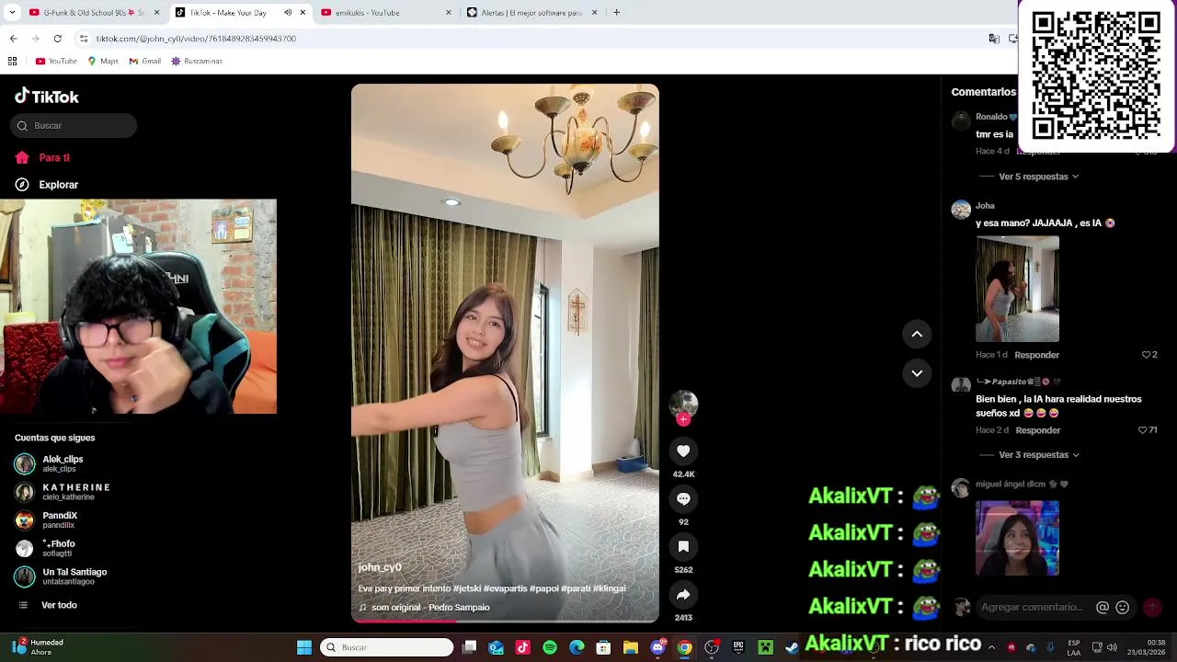The image size is (1177, 662).
Task: Click the video progress bar
Action: [505, 621]
